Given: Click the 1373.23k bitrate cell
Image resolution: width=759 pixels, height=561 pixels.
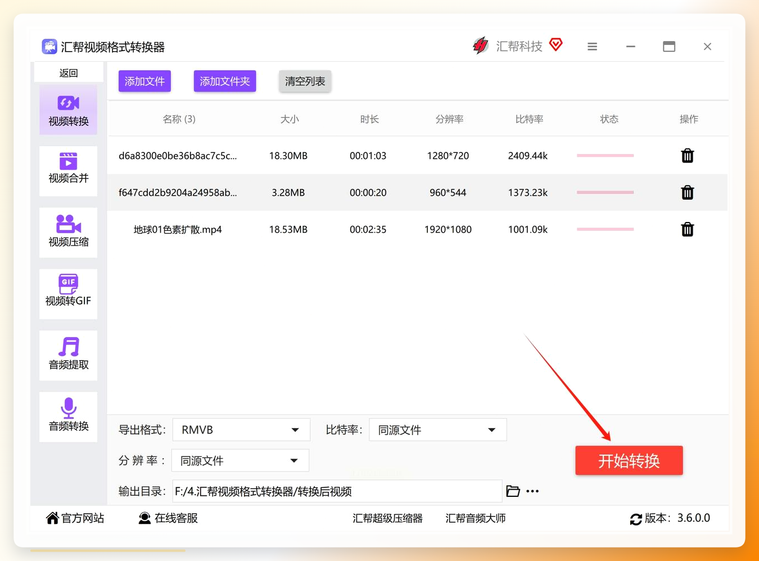Looking at the screenshot, I should coord(528,192).
